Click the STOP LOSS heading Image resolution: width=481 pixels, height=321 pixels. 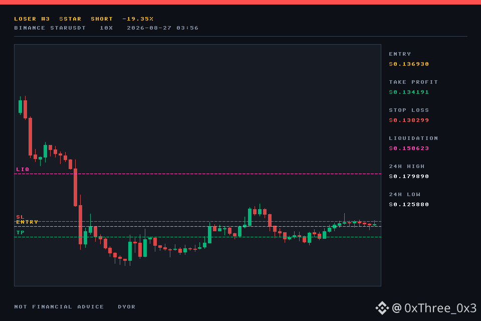coord(409,110)
